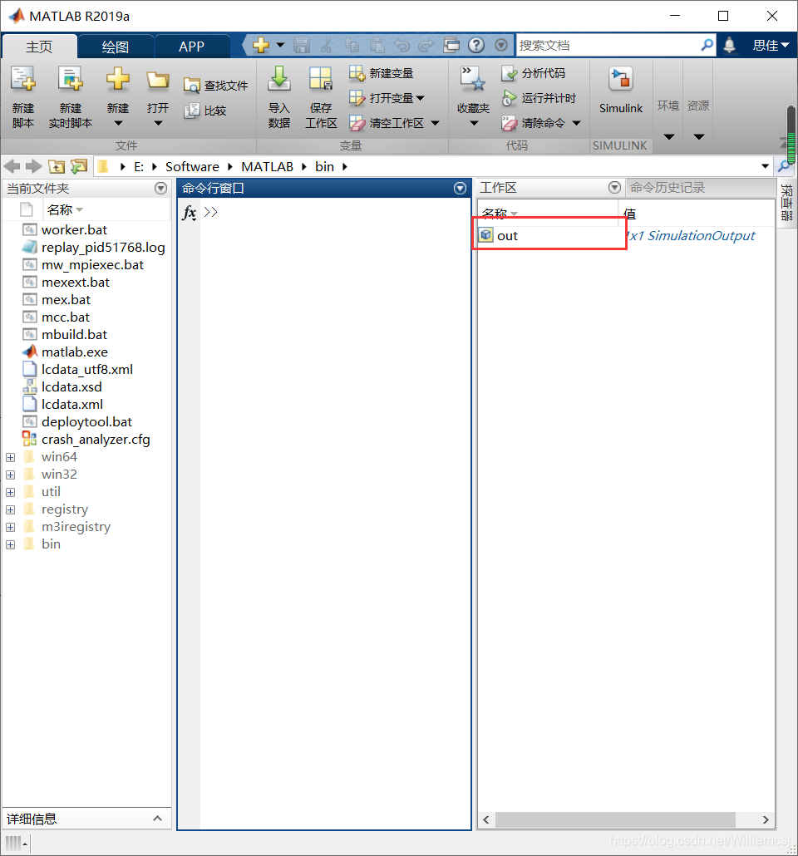The image size is (798, 856).
Task: Click 查找文件 (Find Files)
Action: [216, 86]
